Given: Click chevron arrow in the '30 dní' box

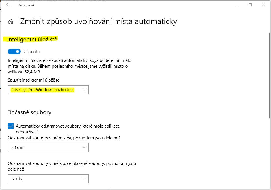Looking at the screenshot, I should coord(84,147).
